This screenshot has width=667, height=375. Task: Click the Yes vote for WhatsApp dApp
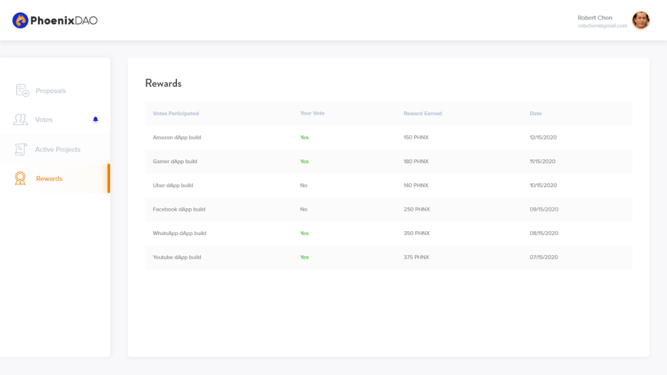click(304, 233)
